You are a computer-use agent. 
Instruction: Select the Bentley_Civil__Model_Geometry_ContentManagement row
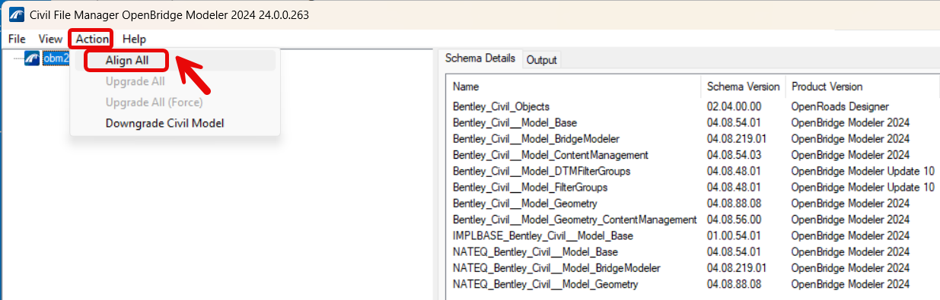(693, 219)
